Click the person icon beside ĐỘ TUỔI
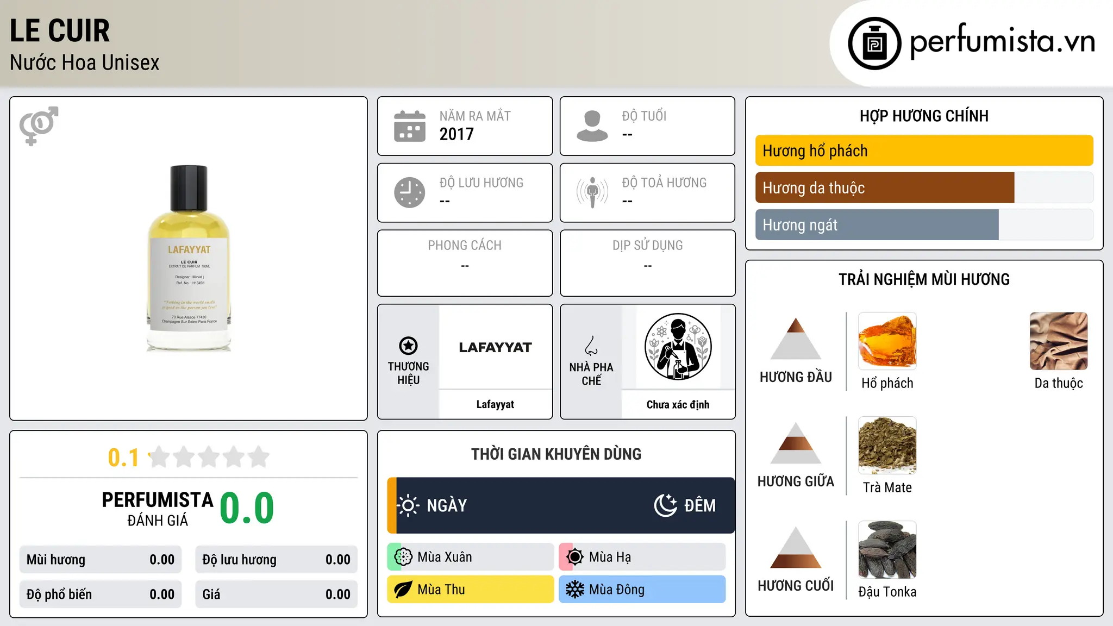This screenshot has height=626, width=1113. point(592,126)
